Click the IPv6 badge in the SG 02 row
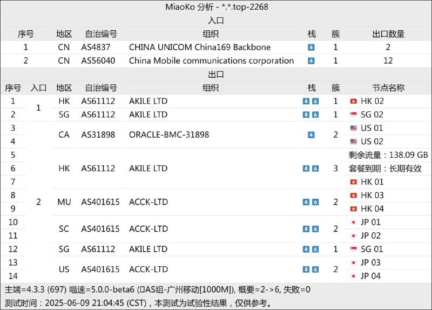Screen dimensions: 432x310 point(315,114)
